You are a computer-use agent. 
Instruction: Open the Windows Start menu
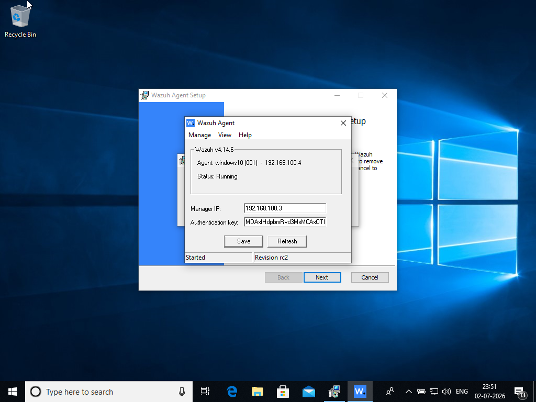point(13,392)
